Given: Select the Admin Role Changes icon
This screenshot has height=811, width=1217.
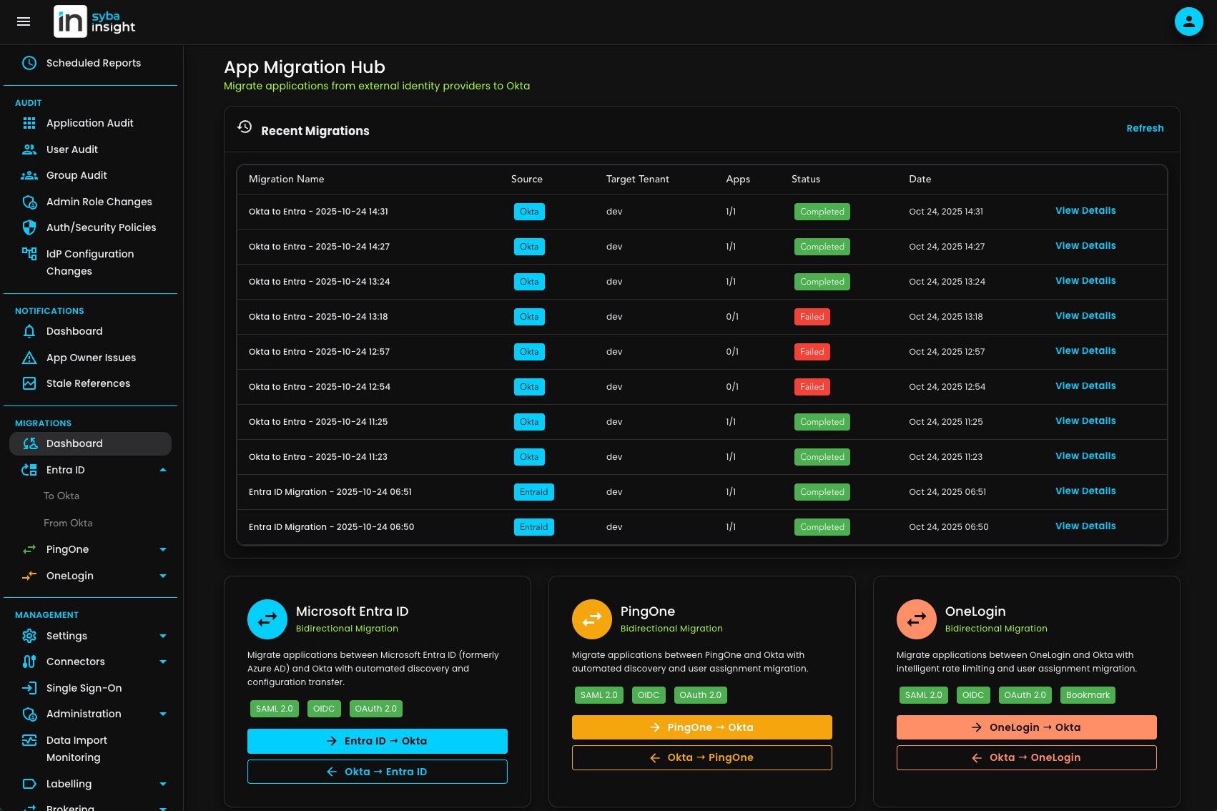Looking at the screenshot, I should click(29, 201).
